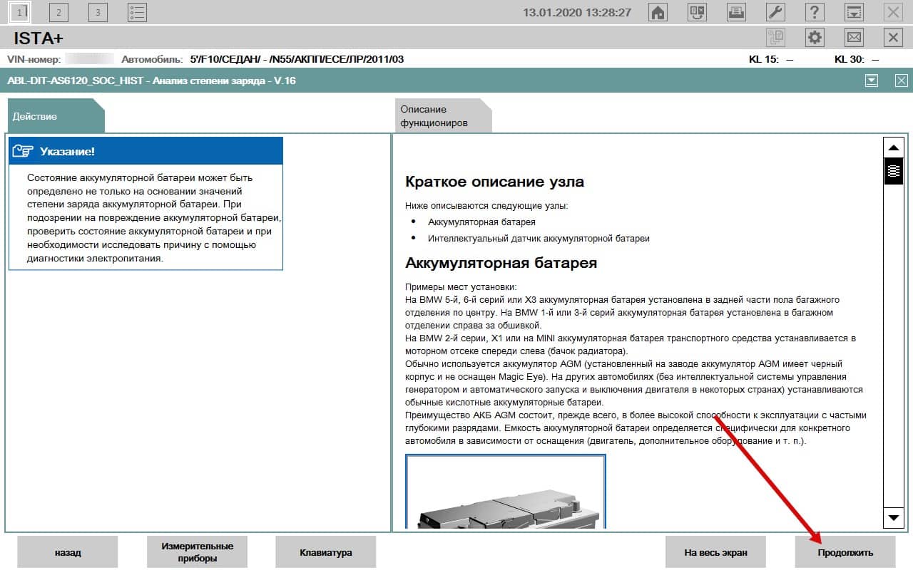Image resolution: width=913 pixels, height=570 pixels.
Task: Close the ABL-DIT-AS6120 procedure panel
Action: [x=901, y=81]
